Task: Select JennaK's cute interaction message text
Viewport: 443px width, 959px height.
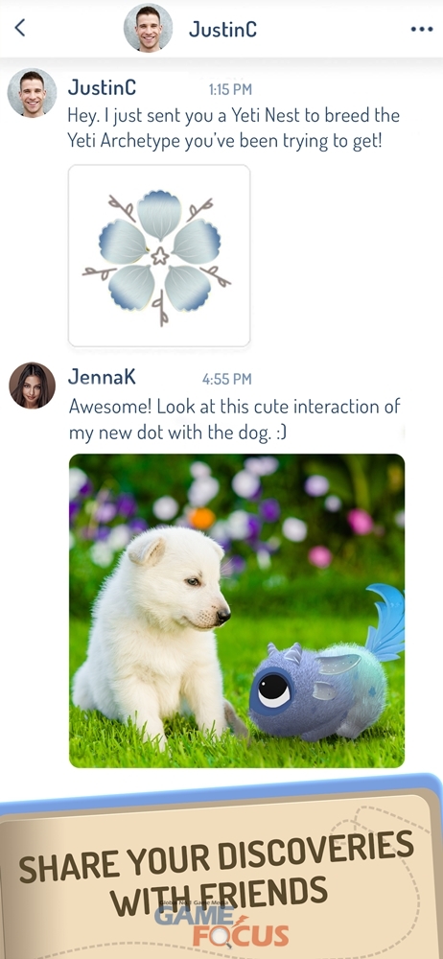Action: point(234,420)
